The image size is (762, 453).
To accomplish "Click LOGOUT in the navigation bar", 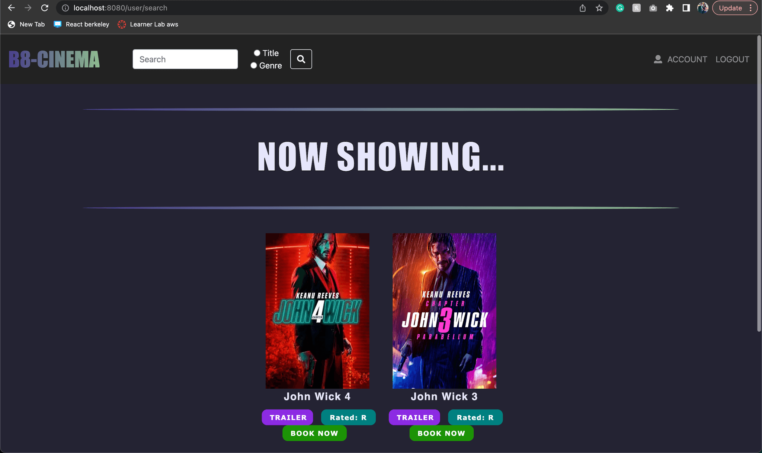I will point(732,59).
